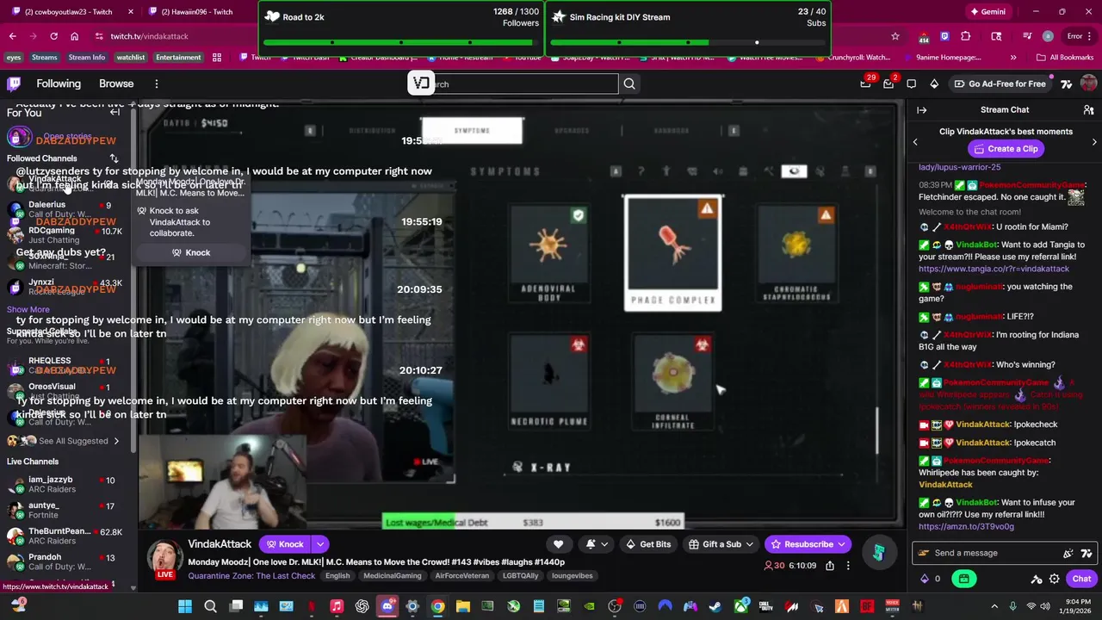Image resolution: width=1102 pixels, height=620 pixels.
Task: Open Quarantine Zone: The Last Check link
Action: tap(252, 576)
